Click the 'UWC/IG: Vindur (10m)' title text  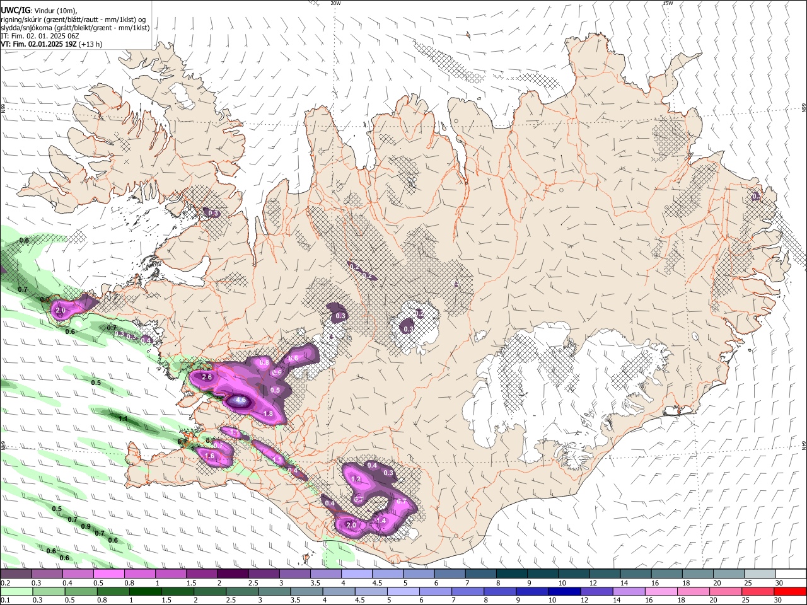coord(39,11)
